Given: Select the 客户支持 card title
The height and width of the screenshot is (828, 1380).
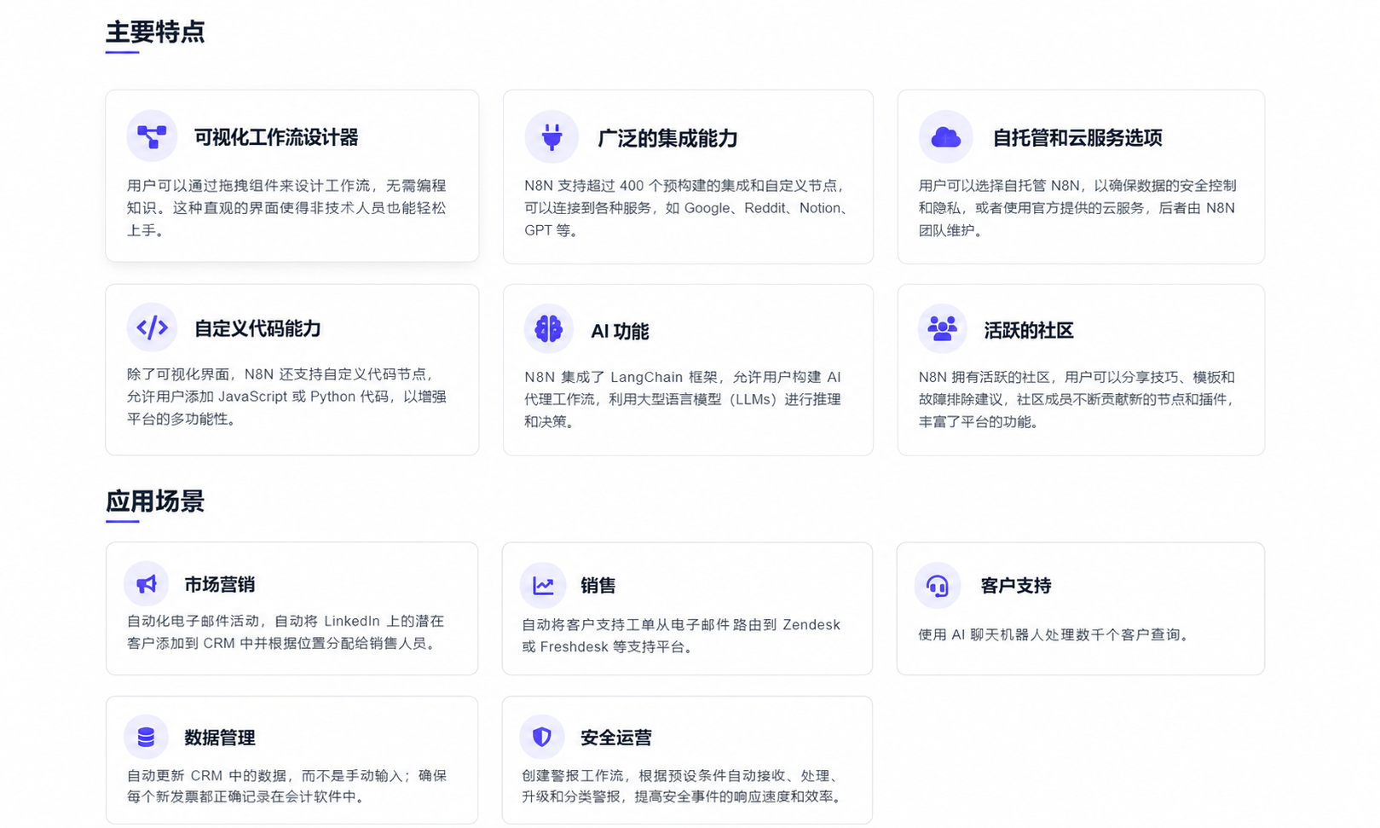Looking at the screenshot, I should click(x=1015, y=585).
